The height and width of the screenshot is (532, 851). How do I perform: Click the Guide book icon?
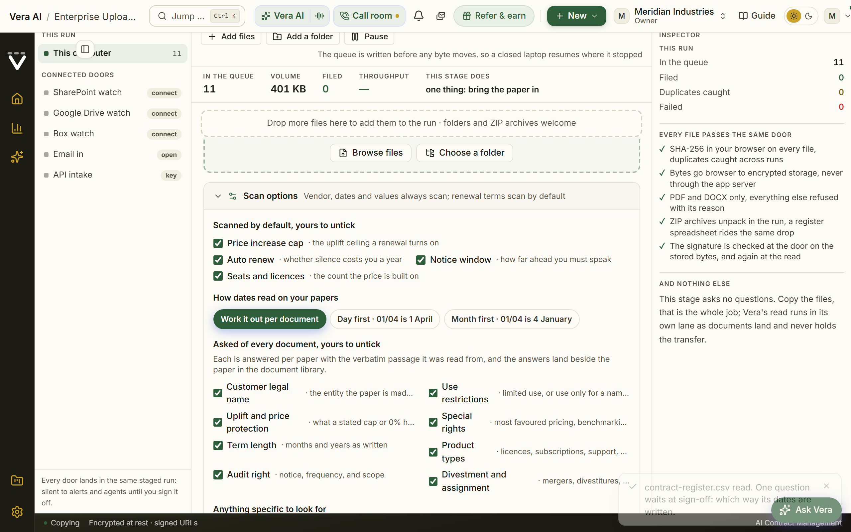tap(743, 16)
